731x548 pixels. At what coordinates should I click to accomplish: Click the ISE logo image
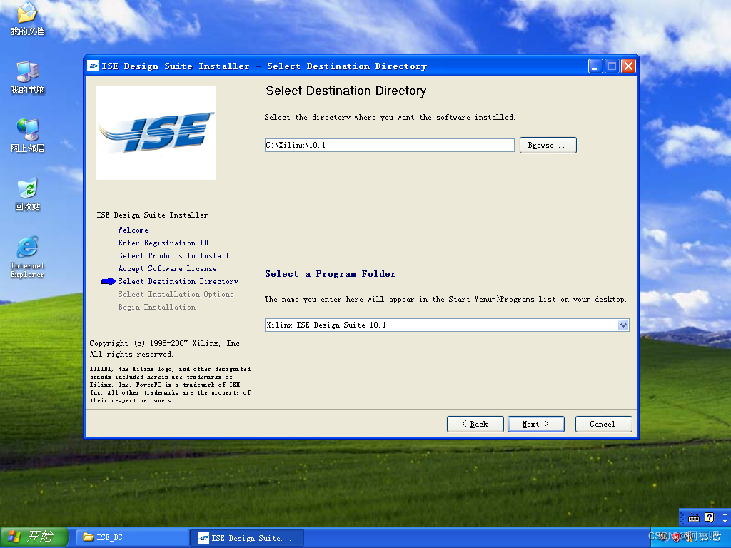155,132
